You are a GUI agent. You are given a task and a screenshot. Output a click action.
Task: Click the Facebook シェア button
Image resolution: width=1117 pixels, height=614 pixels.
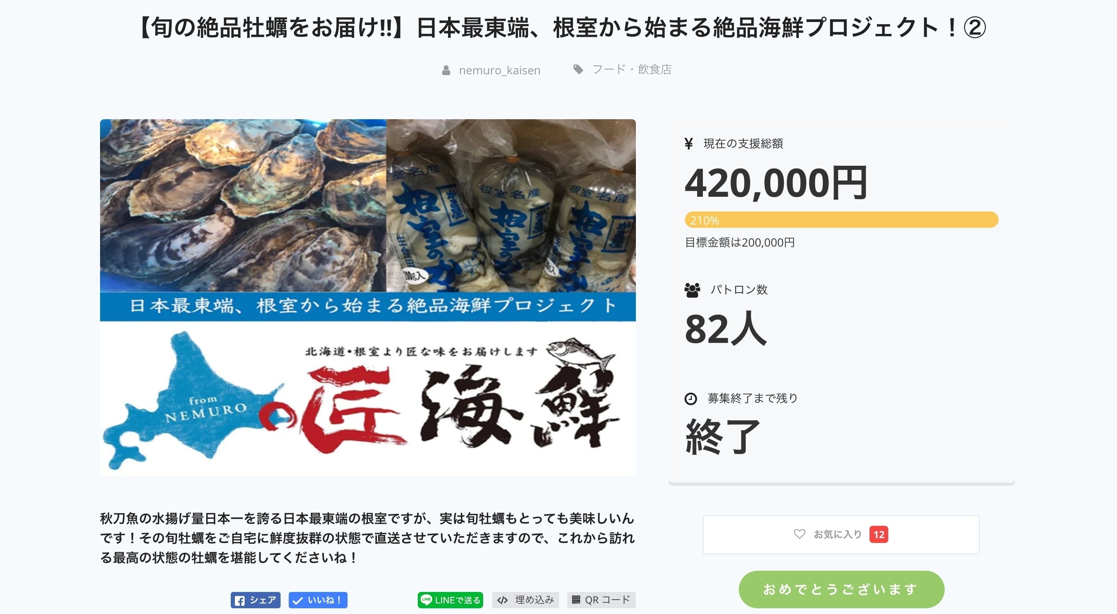[255, 600]
